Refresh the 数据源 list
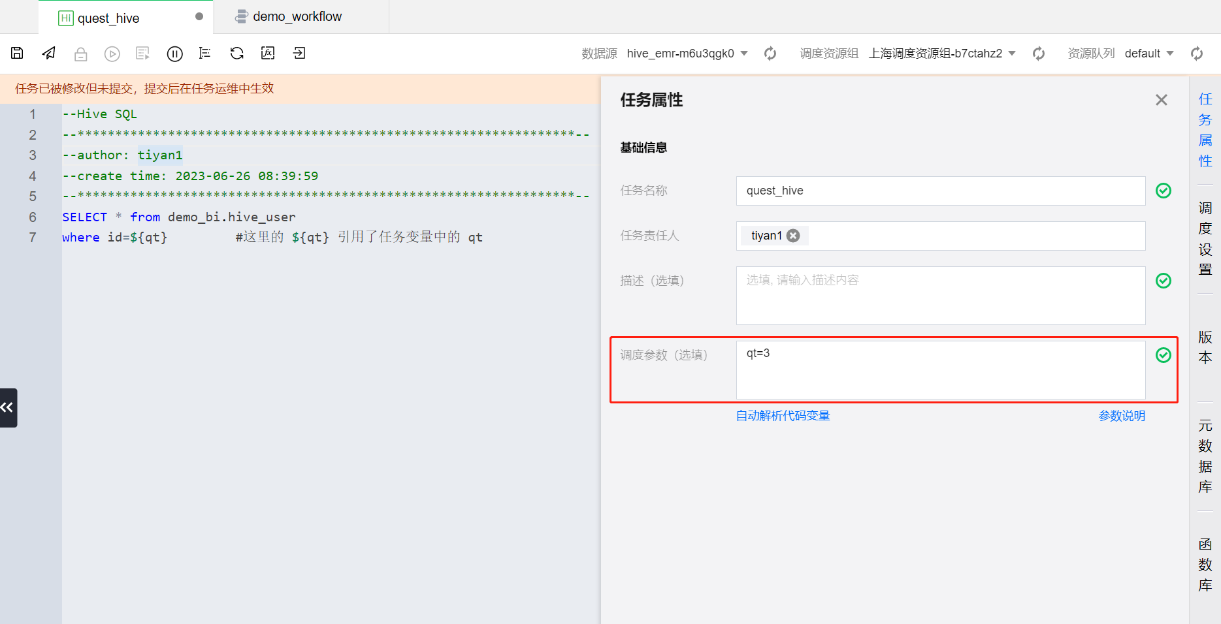1221x624 pixels. click(x=770, y=54)
